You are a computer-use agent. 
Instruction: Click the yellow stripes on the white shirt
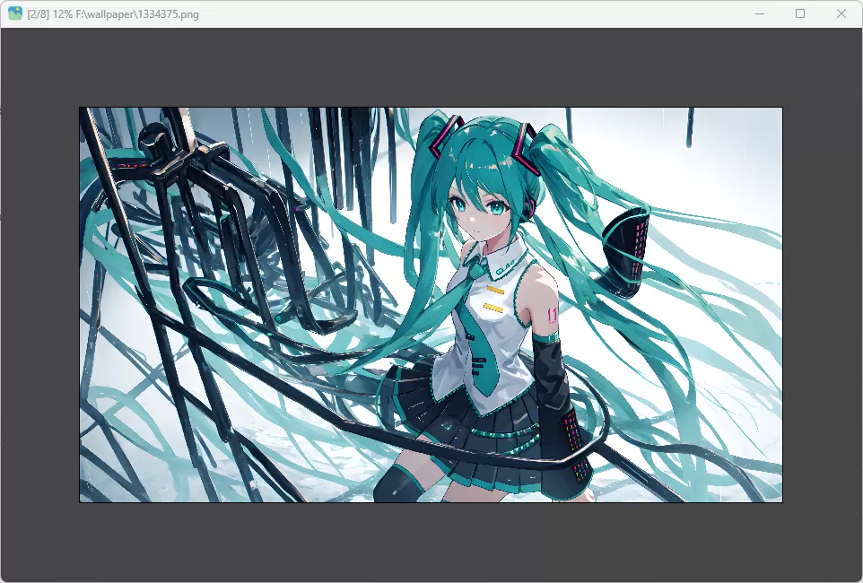coord(493,300)
